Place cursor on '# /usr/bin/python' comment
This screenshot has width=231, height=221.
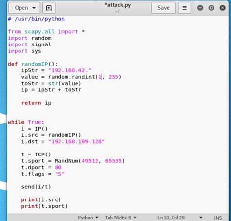point(36,19)
